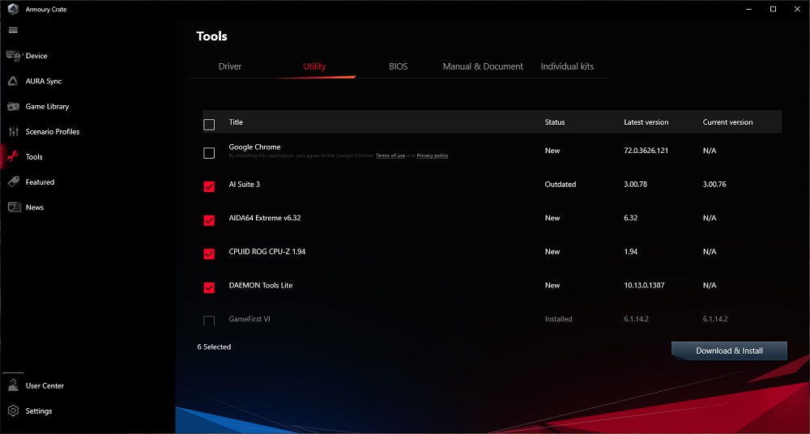Click the DAEMON Tools Lite title

click(261, 285)
